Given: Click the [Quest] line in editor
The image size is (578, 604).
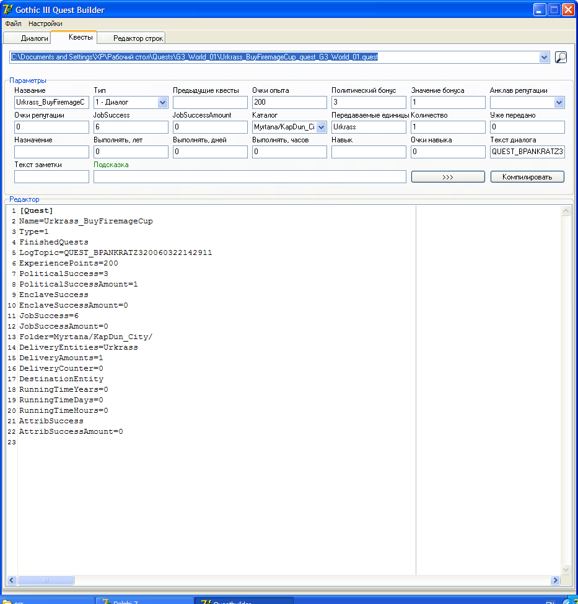Looking at the screenshot, I should point(37,210).
